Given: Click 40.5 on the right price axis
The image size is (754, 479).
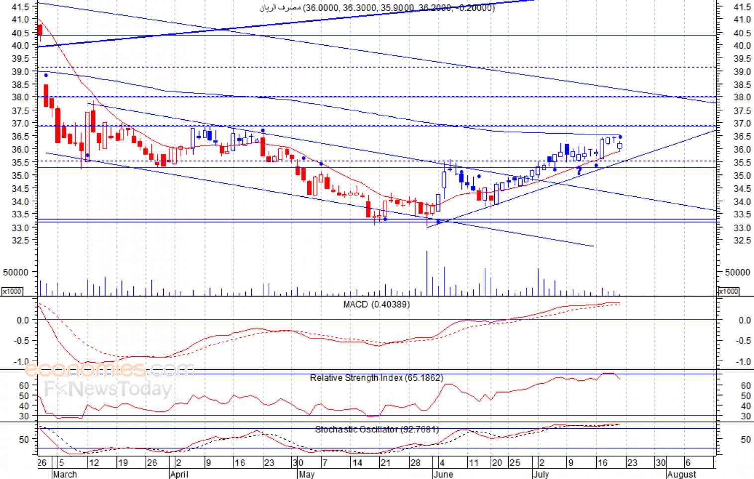Looking at the screenshot, I should [x=743, y=33].
